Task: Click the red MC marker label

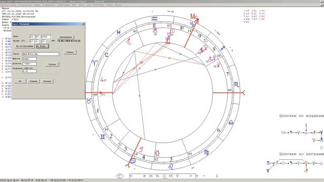Action: click(194, 16)
